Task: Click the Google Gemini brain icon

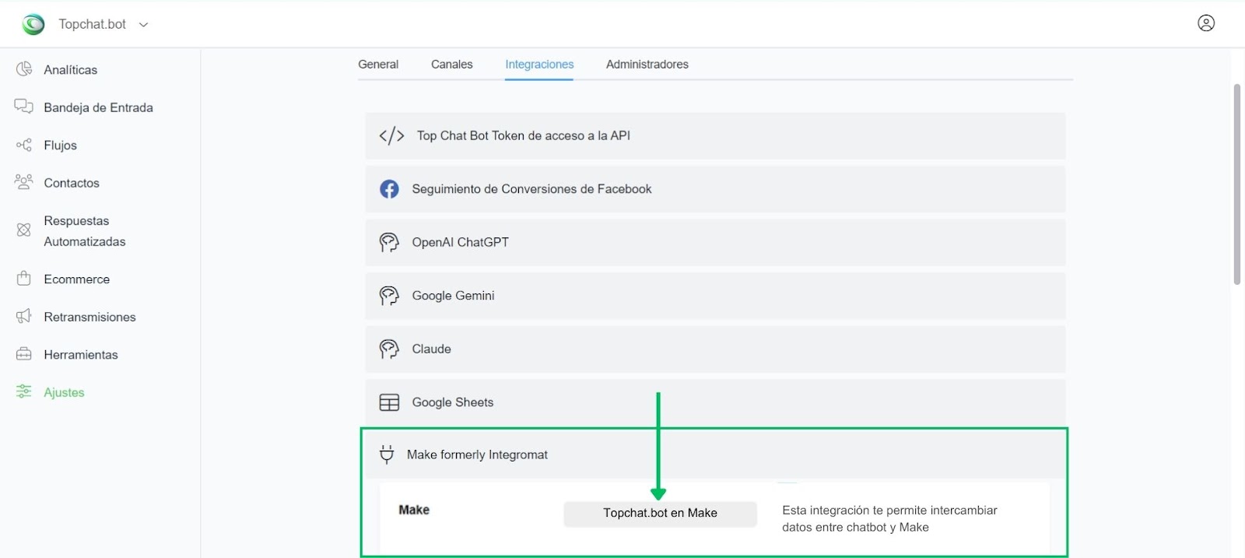Action: tap(389, 296)
